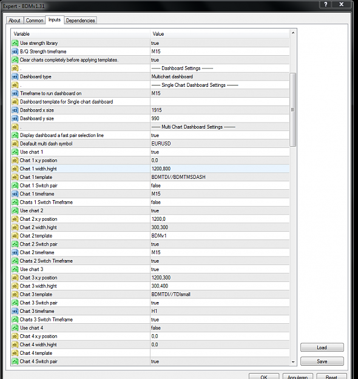Click the icon beside Use strength library
Screen dimensions: 358x379
tap(15, 43)
